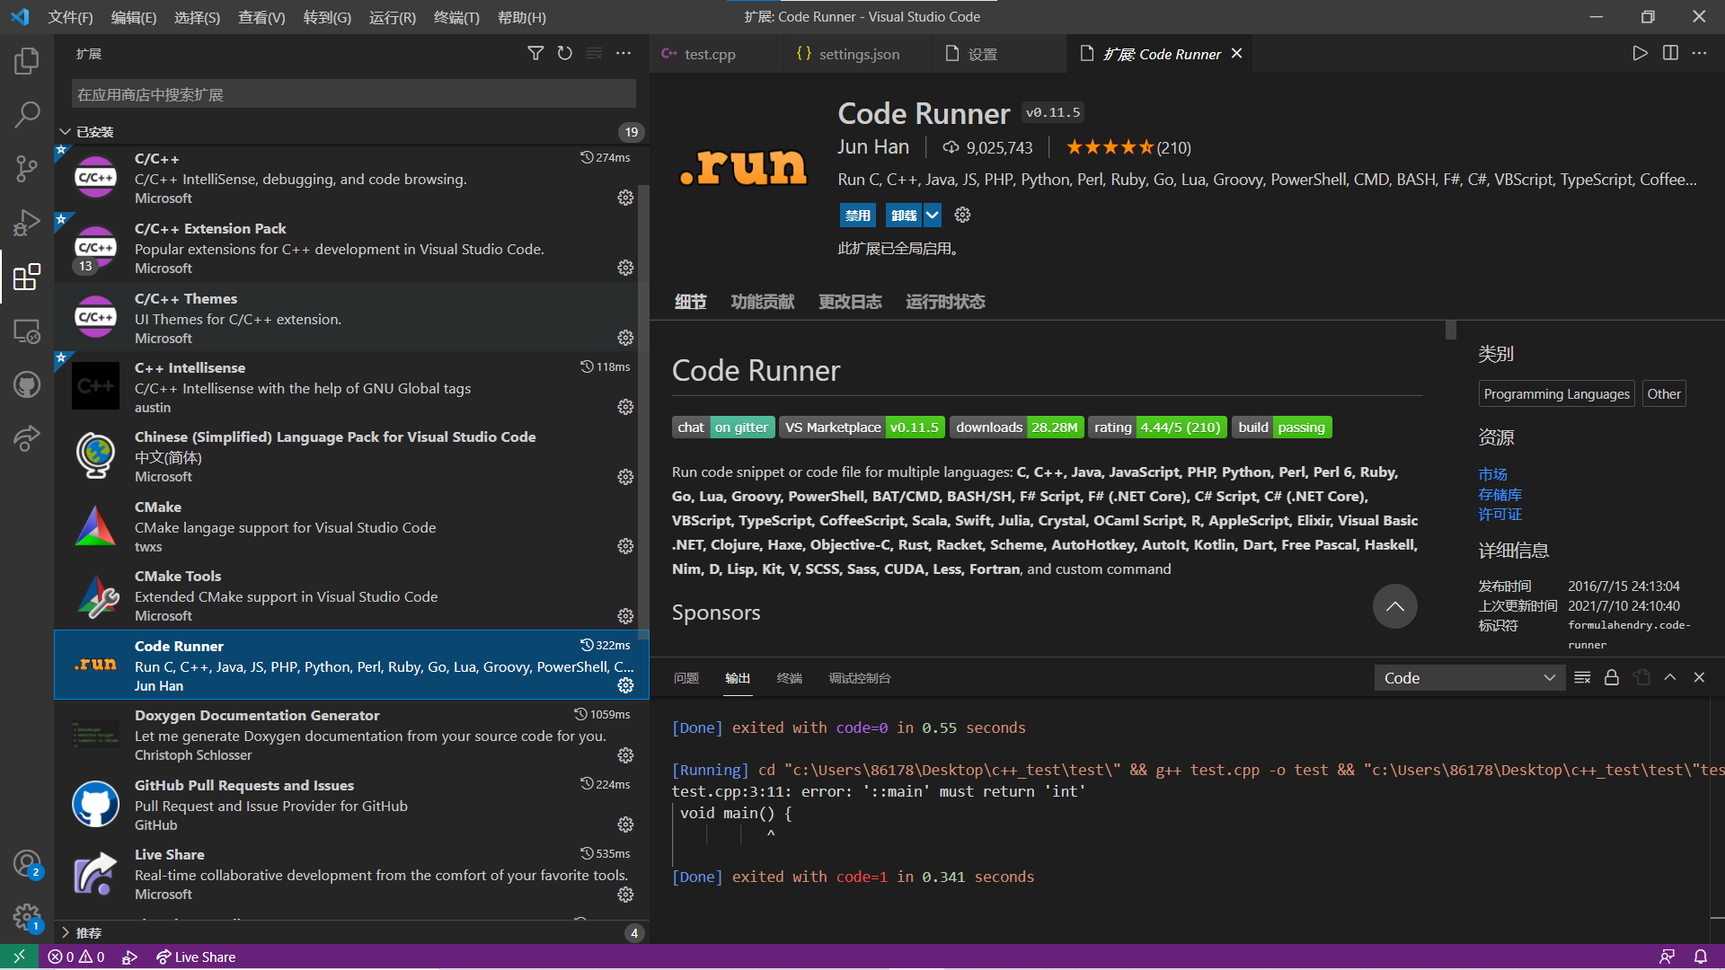Viewport: 1725px width, 970px height.
Task: Open the Manage gear in activity bar
Action: tap(27, 917)
